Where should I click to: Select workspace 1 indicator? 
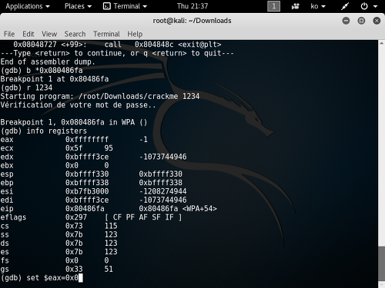pyautogui.click(x=273, y=6)
